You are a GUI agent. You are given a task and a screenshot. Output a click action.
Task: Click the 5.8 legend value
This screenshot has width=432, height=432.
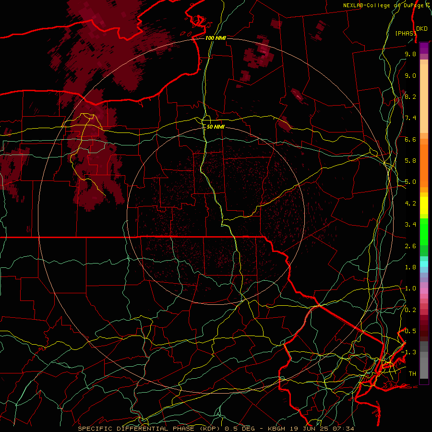click(410, 161)
